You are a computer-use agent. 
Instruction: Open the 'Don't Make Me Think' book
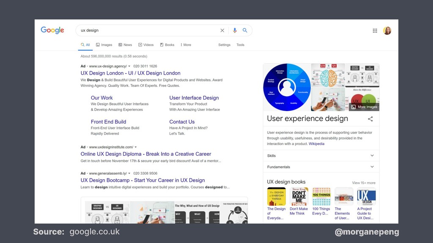(x=299, y=201)
